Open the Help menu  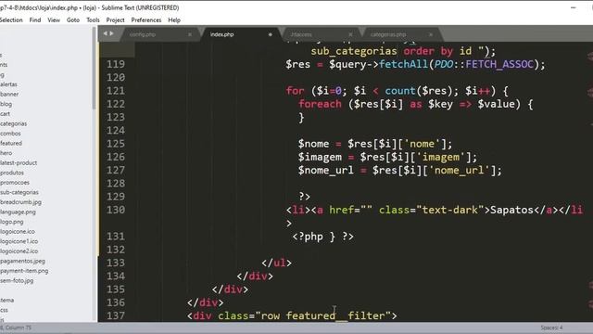[174, 20]
